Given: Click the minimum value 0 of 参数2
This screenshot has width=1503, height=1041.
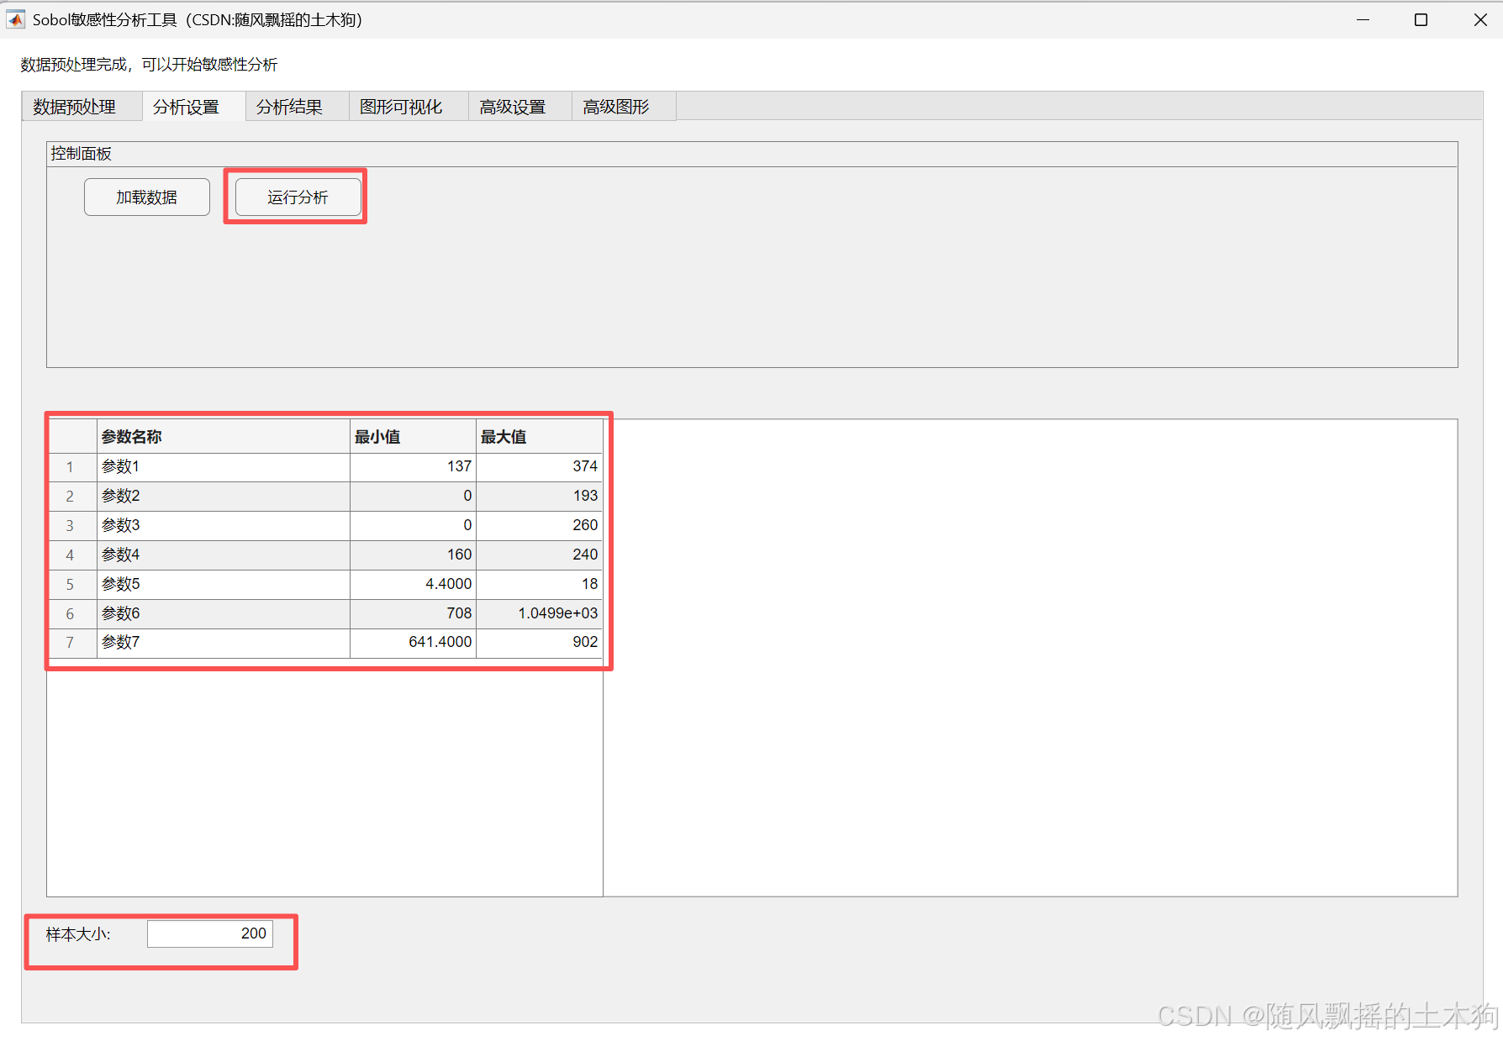Looking at the screenshot, I should click(413, 497).
